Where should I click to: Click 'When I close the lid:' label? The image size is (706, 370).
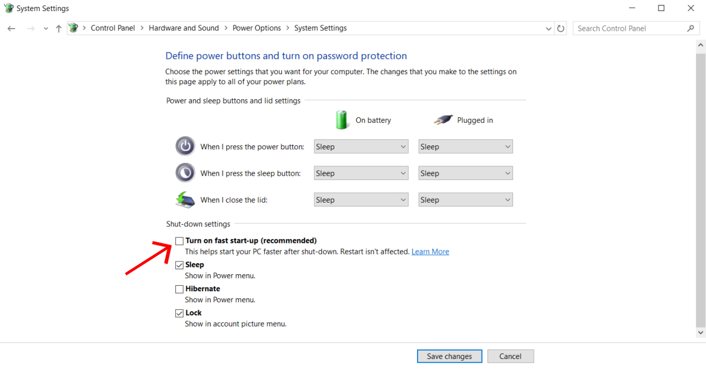point(234,200)
